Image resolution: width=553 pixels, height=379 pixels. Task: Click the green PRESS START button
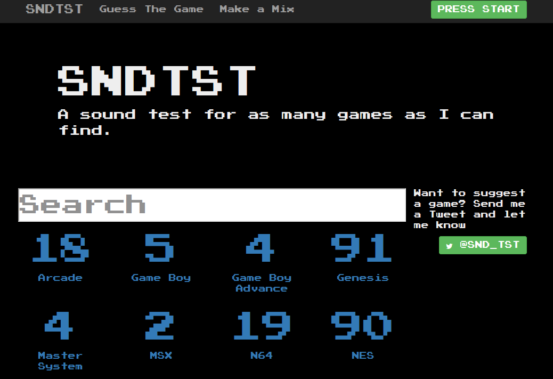pos(478,9)
